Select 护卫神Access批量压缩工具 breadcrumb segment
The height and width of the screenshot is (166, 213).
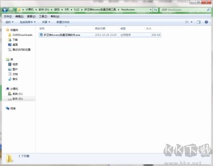(100, 9)
